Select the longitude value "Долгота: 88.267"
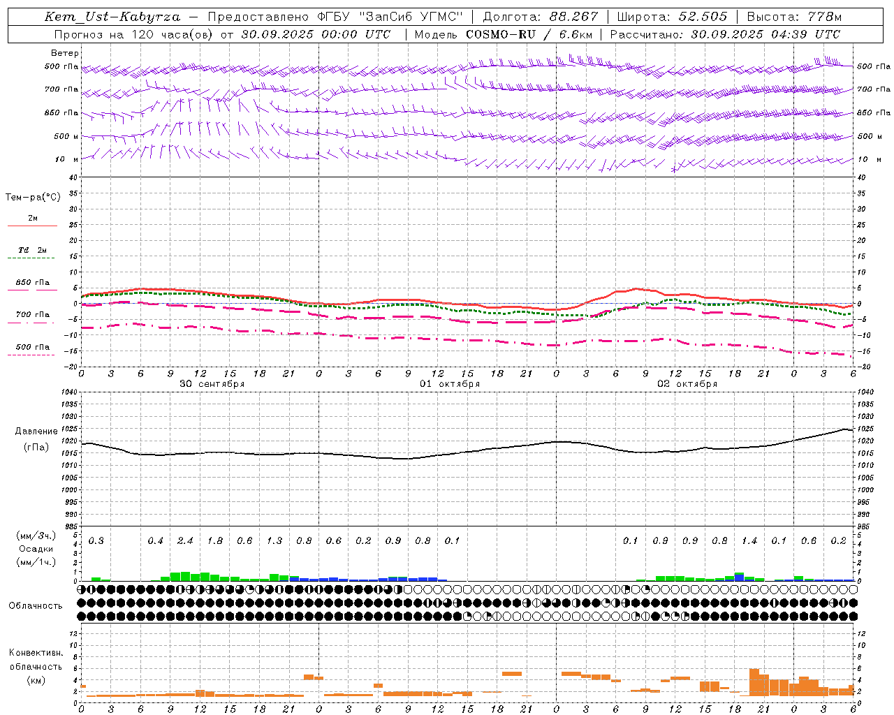Screen dimensions: 894x715 point(541,17)
